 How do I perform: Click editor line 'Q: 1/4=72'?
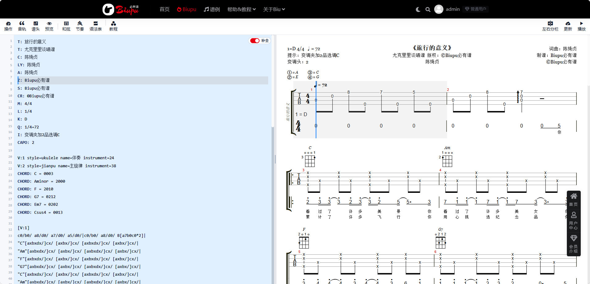(28, 127)
